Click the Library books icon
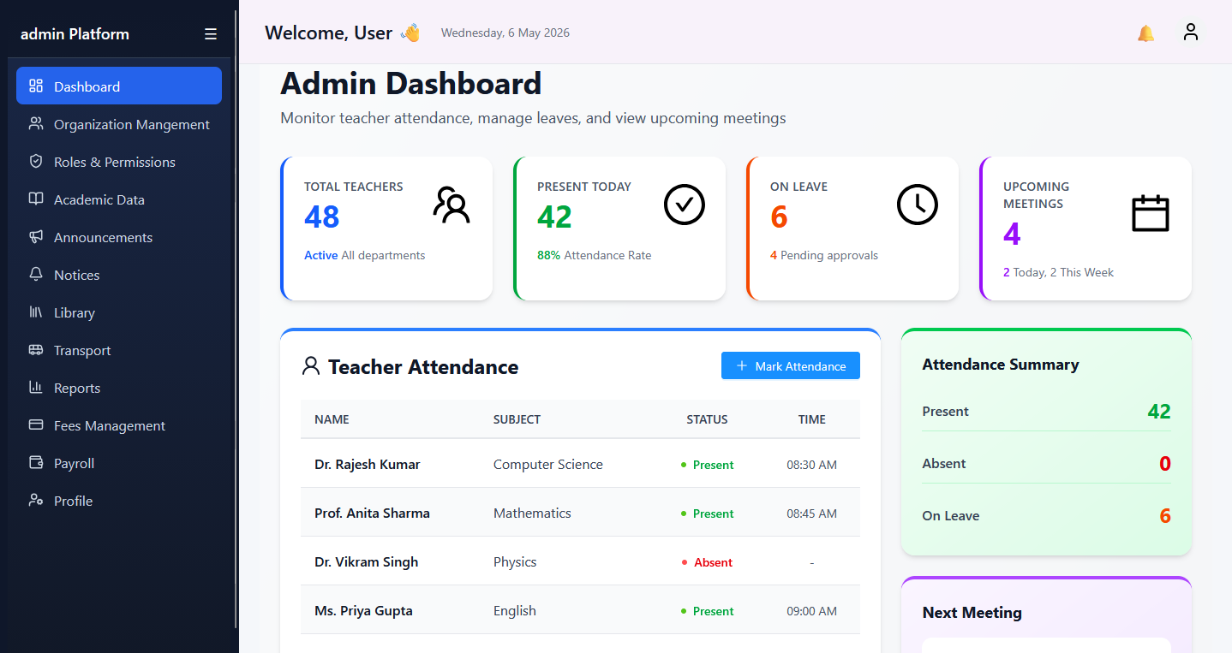This screenshot has width=1232, height=653. pyautogui.click(x=36, y=312)
